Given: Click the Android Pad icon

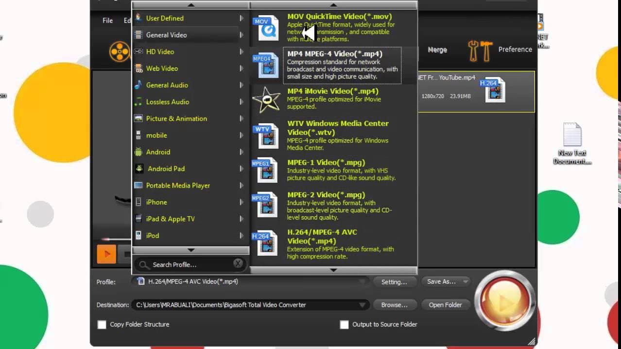Looking at the screenshot, I should [x=139, y=169].
